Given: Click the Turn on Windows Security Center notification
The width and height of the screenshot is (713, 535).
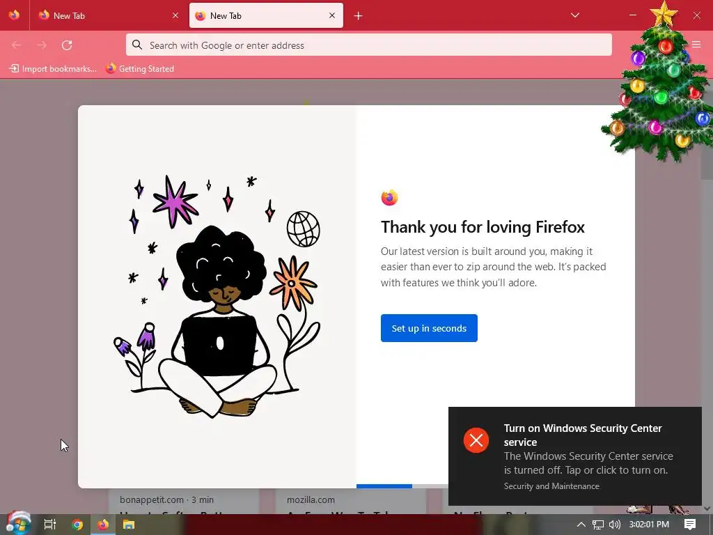Looking at the screenshot, I should (x=574, y=456).
